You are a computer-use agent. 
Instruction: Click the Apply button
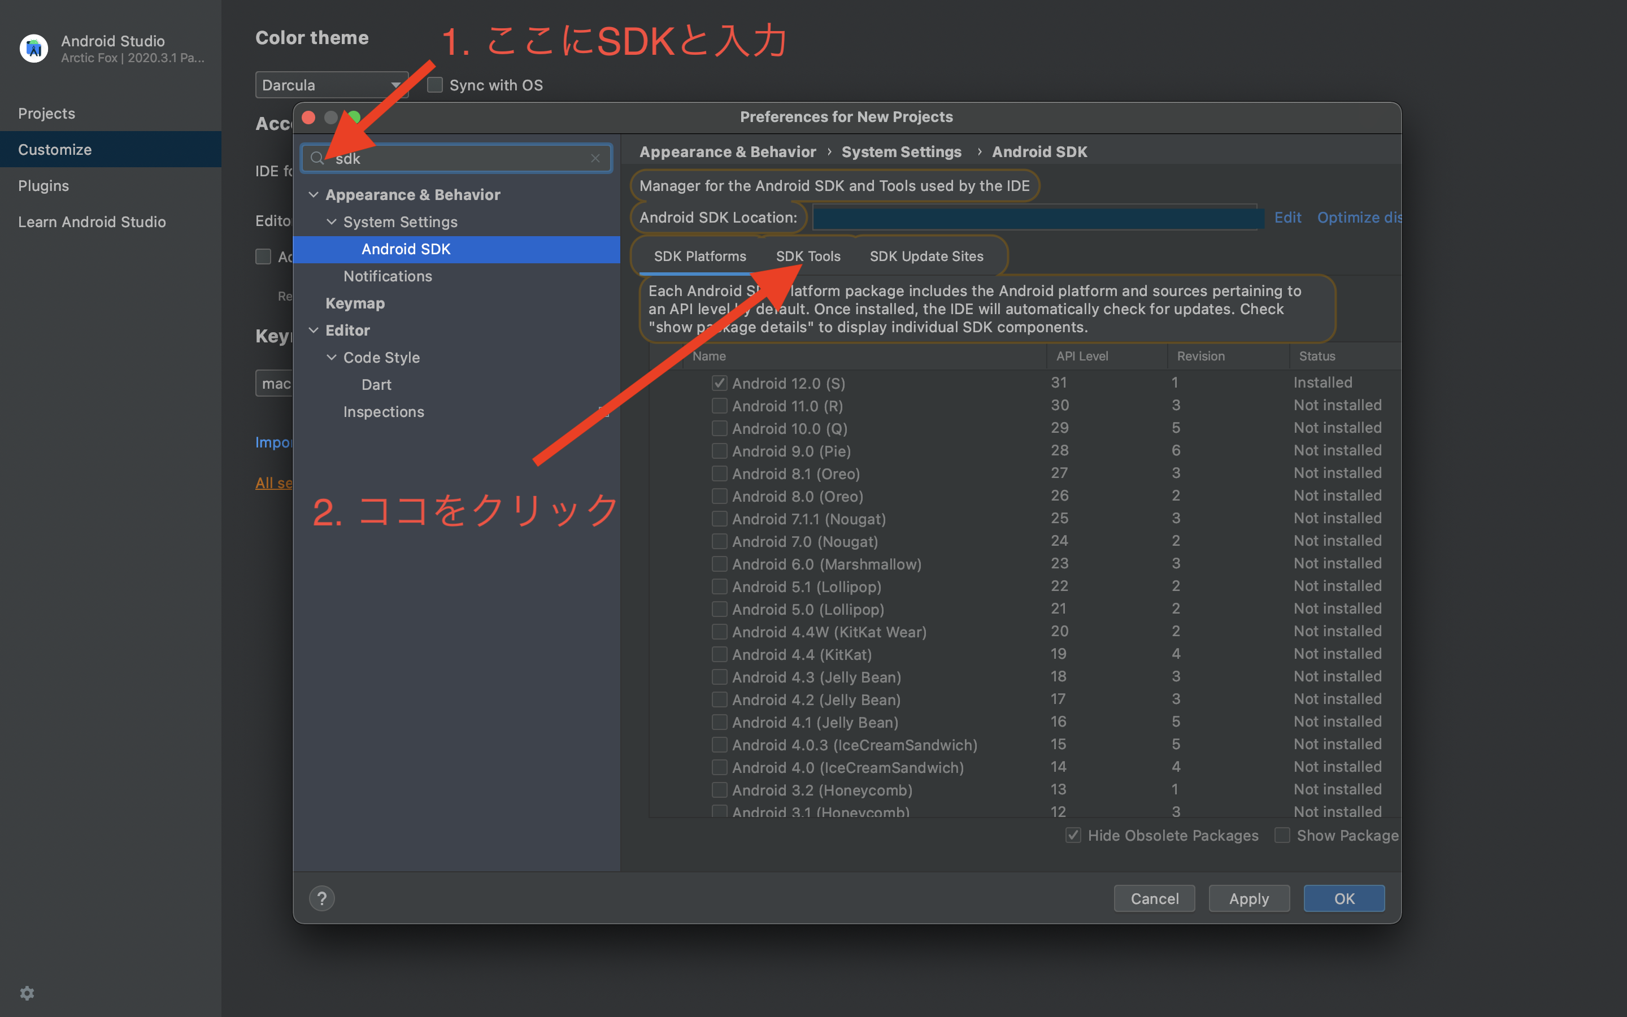click(x=1249, y=898)
